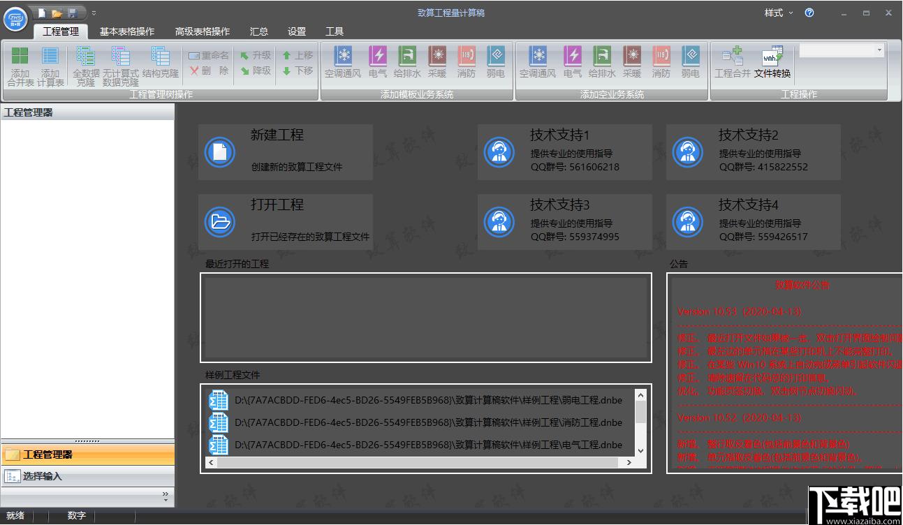Viewport: 903px width, 525px height.
Task: Click the save quick-access icon
Action: pyautogui.click(x=72, y=13)
